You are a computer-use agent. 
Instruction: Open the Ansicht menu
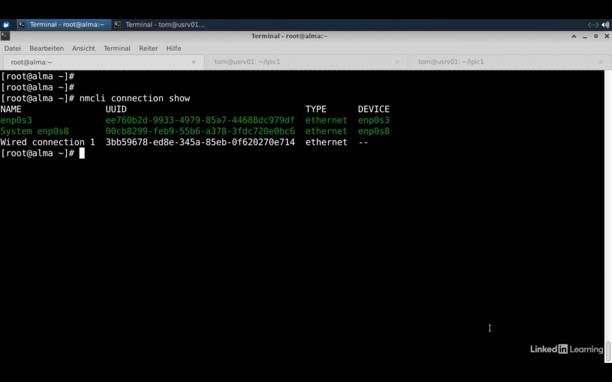pos(84,48)
